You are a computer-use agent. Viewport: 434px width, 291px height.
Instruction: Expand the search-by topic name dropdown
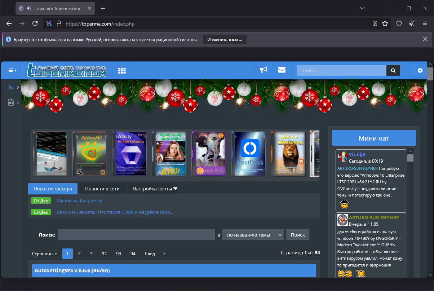(253, 235)
